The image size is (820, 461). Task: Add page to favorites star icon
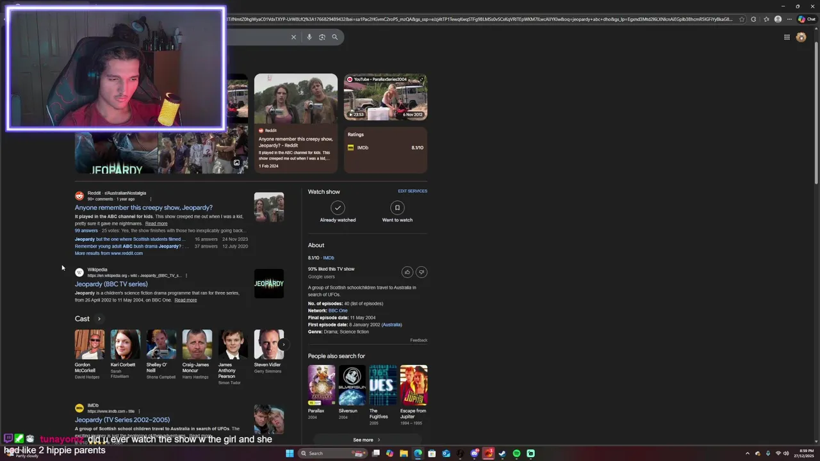point(742,19)
